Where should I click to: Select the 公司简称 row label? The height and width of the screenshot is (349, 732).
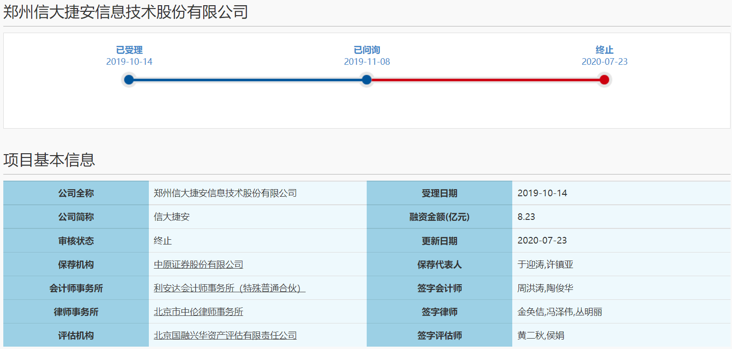coord(77,217)
